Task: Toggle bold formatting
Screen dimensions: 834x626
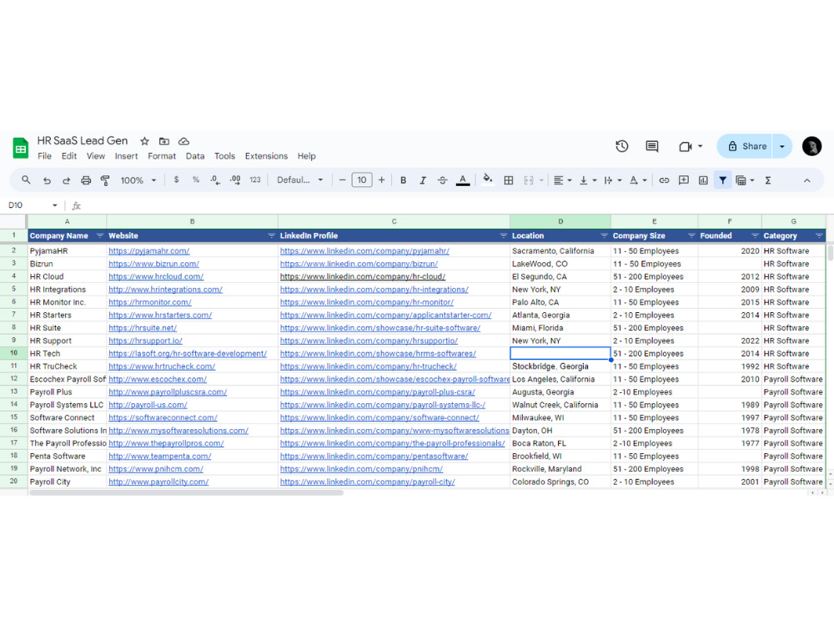Action: coord(403,180)
